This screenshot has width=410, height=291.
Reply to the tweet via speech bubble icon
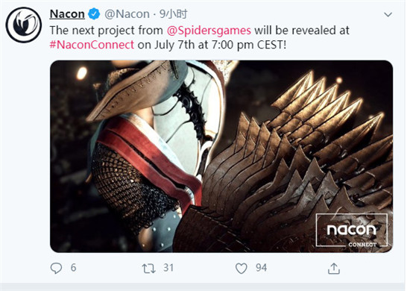click(56, 268)
